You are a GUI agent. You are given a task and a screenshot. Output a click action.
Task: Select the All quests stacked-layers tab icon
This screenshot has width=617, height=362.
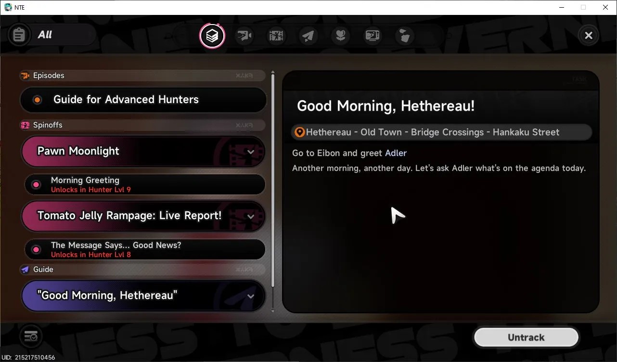click(212, 36)
